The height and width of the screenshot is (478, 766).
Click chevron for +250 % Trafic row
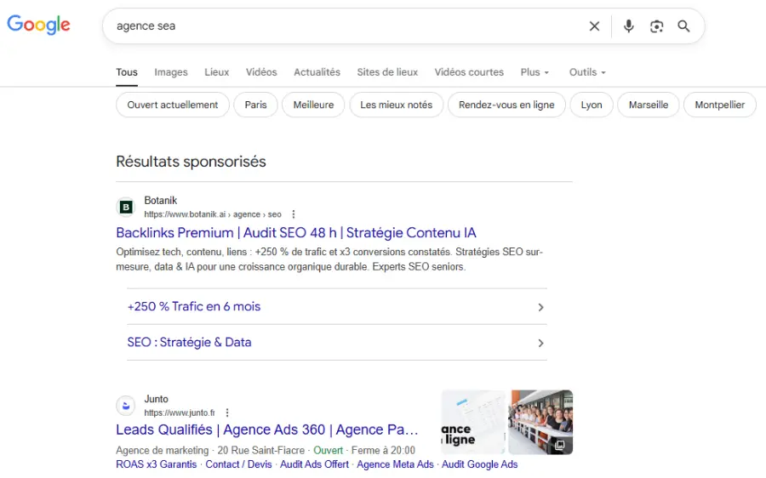(540, 307)
